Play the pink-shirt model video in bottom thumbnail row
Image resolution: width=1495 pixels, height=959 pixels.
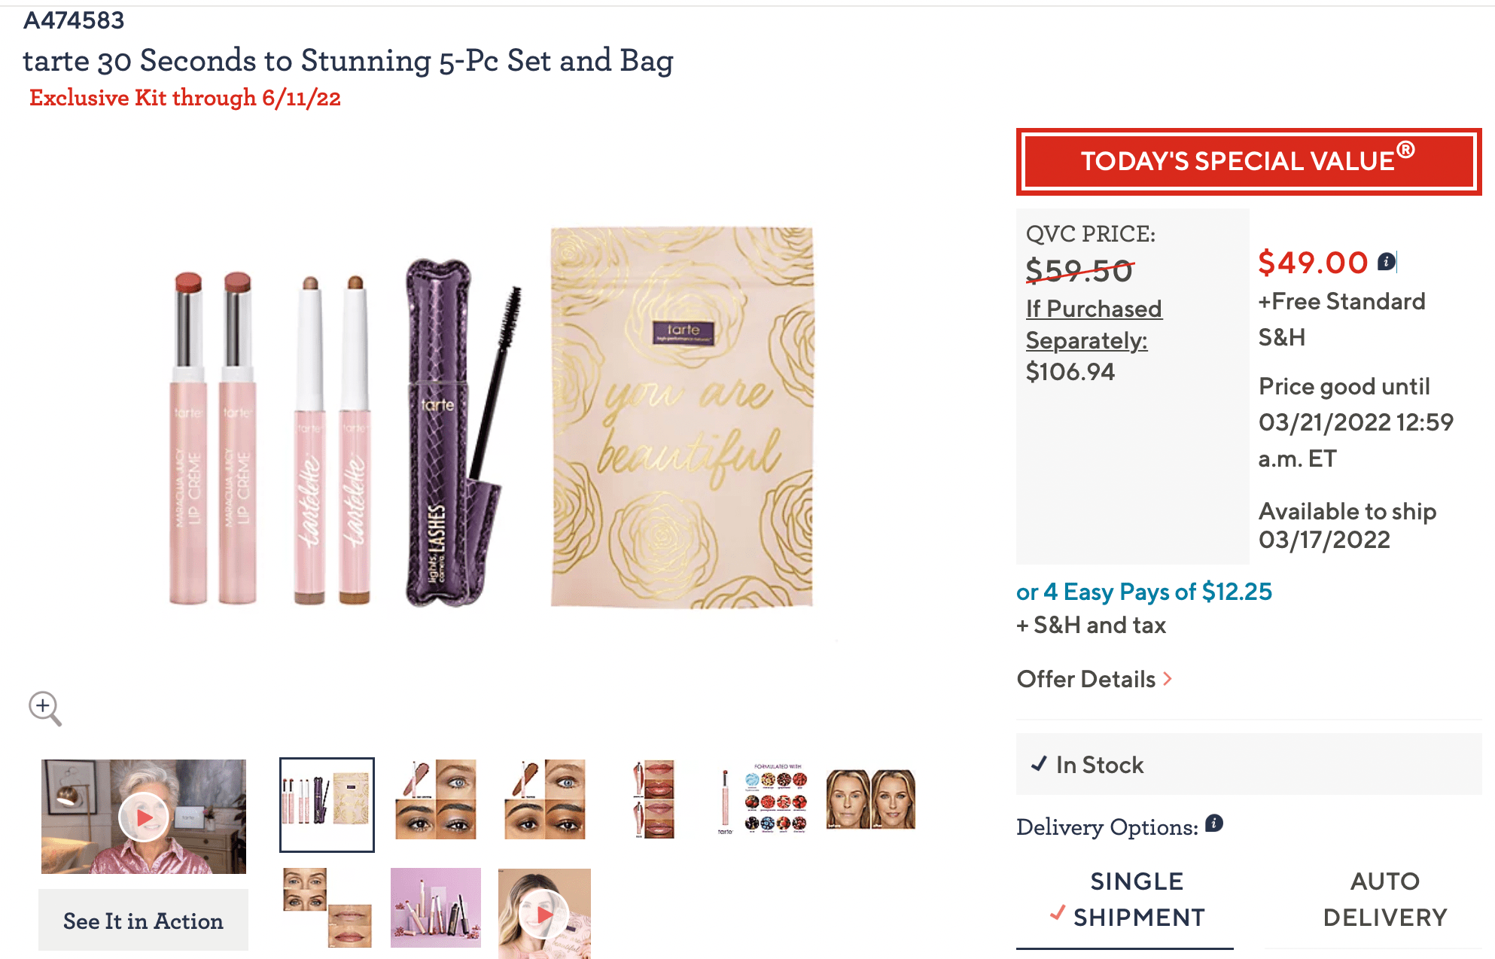coord(543,913)
